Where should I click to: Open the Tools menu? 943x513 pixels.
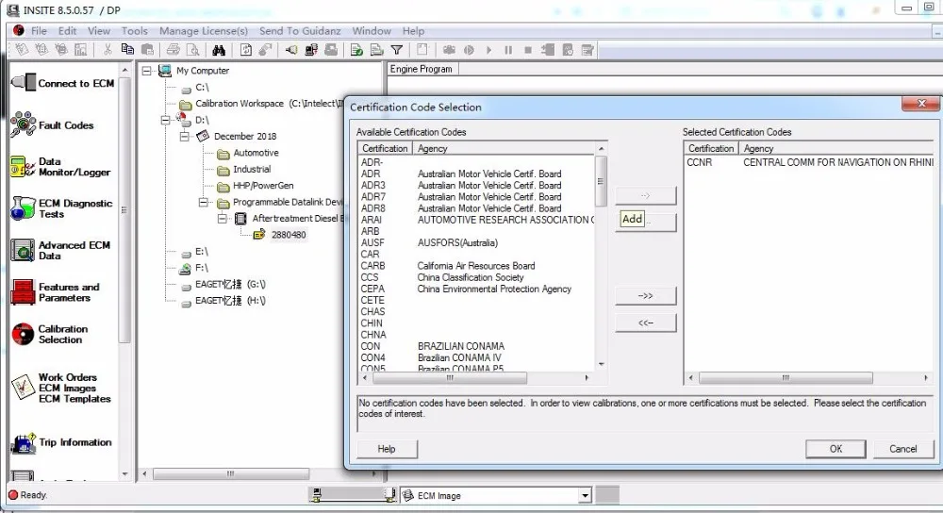(x=134, y=31)
